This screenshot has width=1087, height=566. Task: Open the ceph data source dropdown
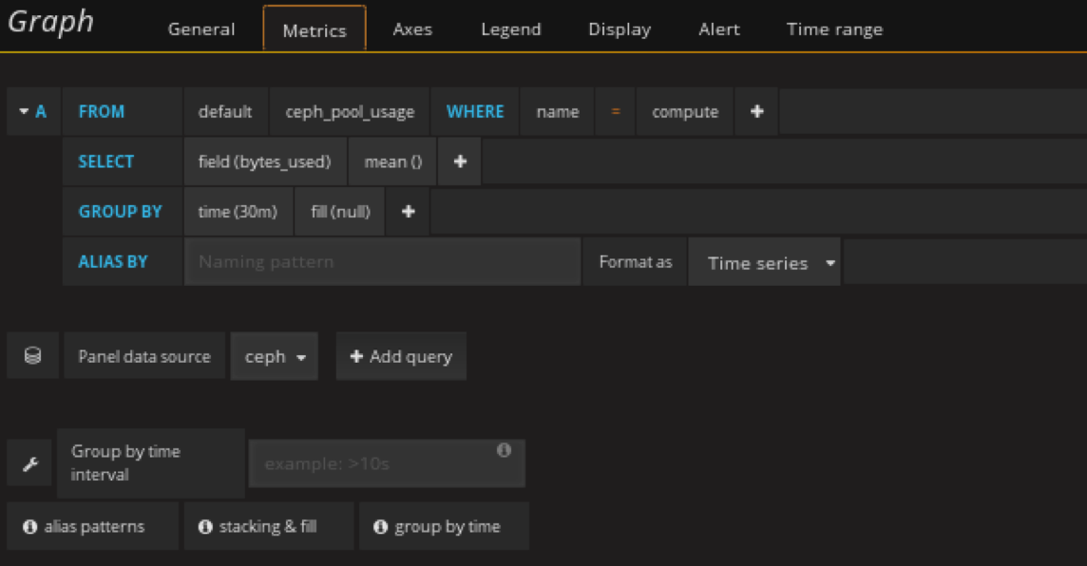[275, 356]
